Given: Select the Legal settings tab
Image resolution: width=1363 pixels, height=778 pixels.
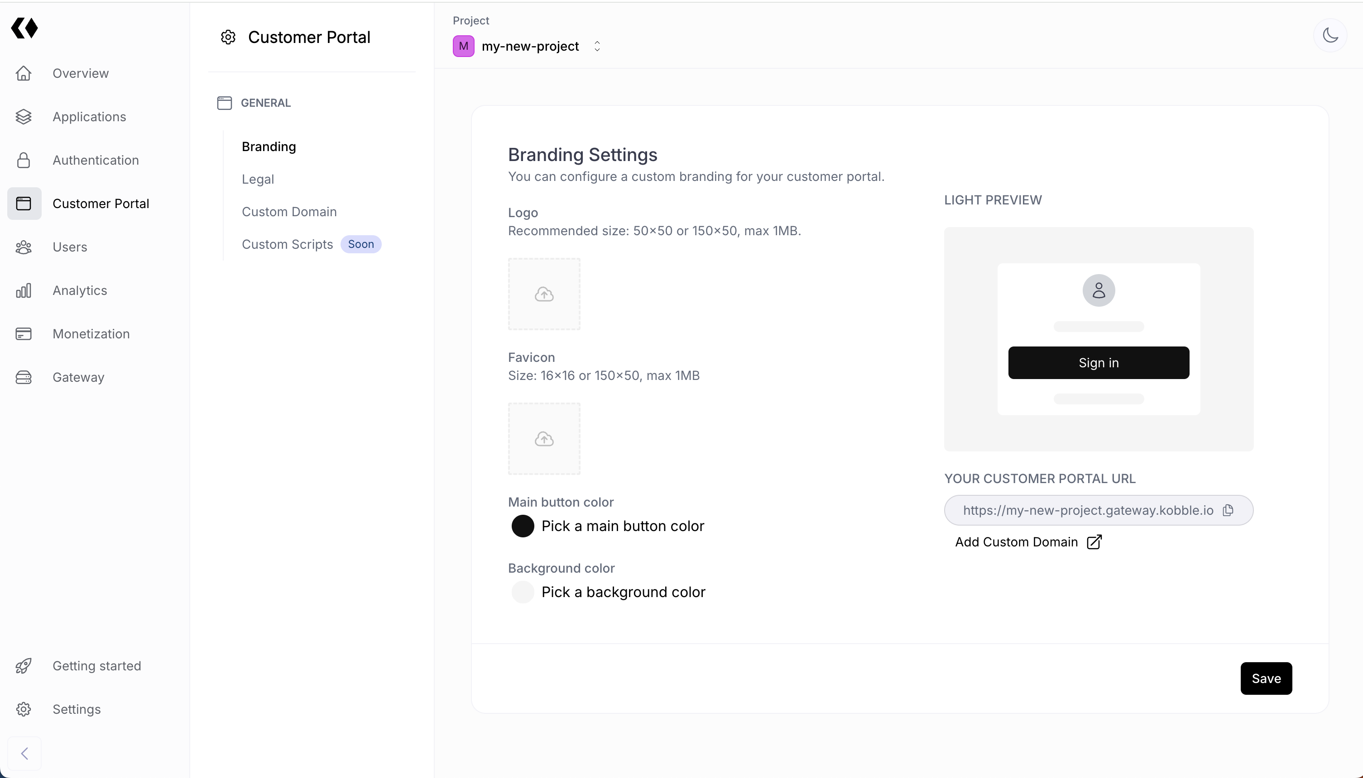Looking at the screenshot, I should (257, 179).
